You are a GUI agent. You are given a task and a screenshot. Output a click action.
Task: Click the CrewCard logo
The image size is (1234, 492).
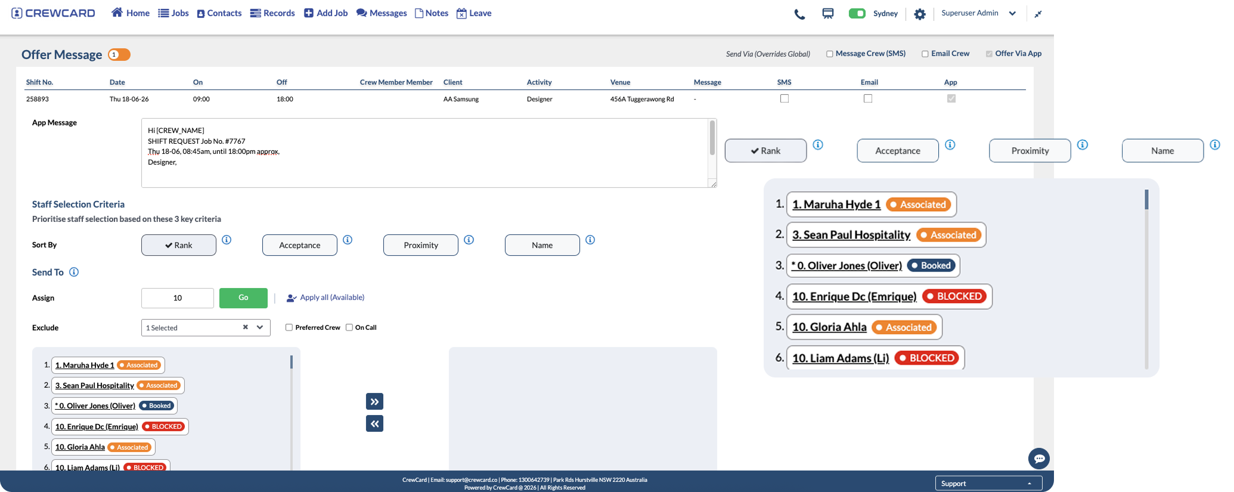point(53,13)
